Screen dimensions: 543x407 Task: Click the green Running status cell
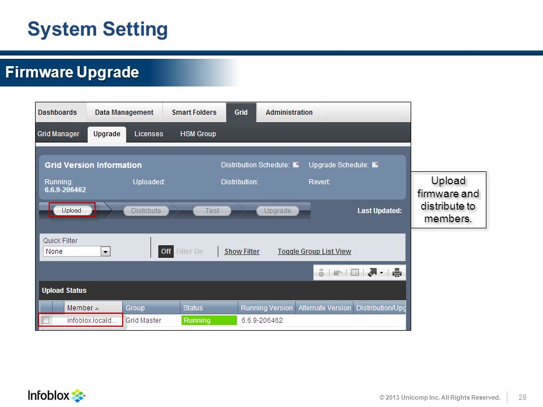(209, 321)
